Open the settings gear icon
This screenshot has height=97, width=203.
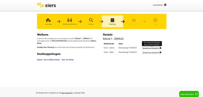pos(165,5)
